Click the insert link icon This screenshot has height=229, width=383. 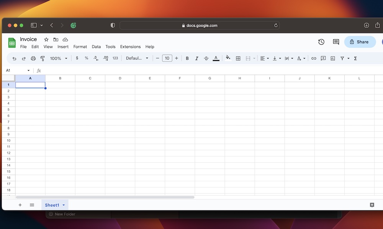pyautogui.click(x=314, y=58)
